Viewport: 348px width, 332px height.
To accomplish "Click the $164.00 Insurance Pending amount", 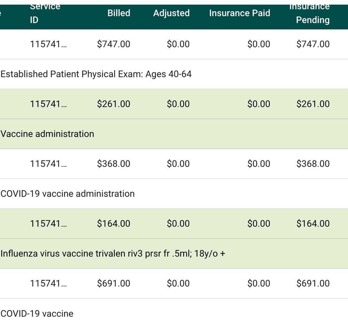I will tap(313, 224).
